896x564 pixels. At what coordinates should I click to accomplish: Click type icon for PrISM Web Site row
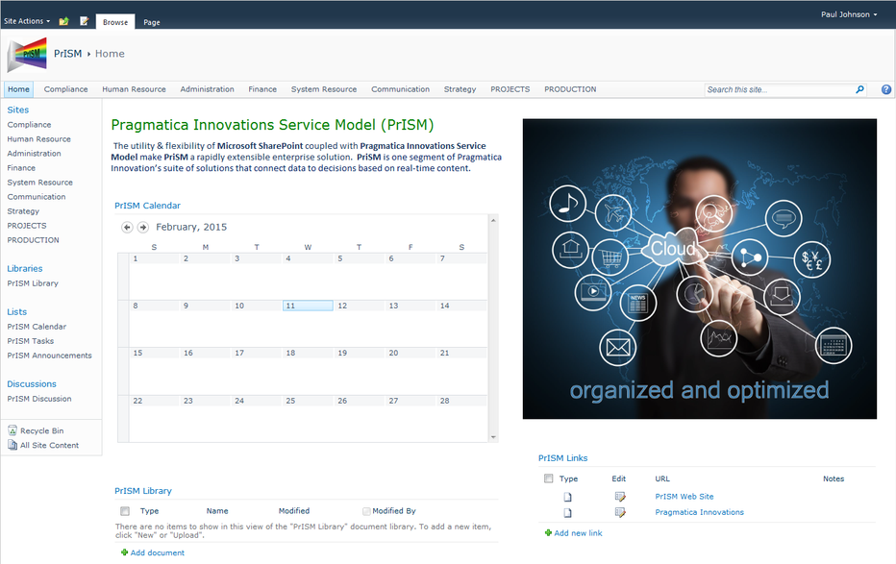(x=567, y=497)
